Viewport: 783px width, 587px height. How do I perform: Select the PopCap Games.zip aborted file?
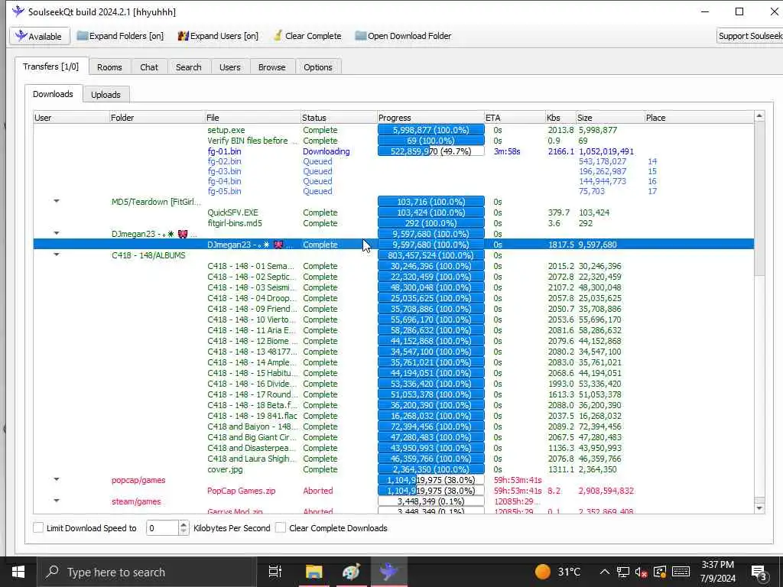click(x=241, y=491)
